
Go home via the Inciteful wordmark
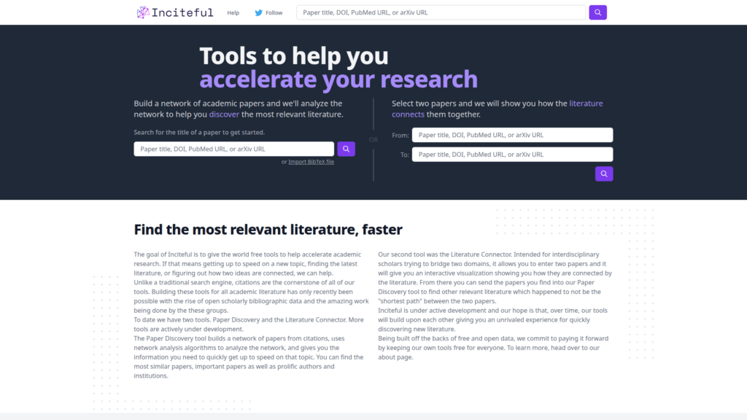tap(182, 12)
